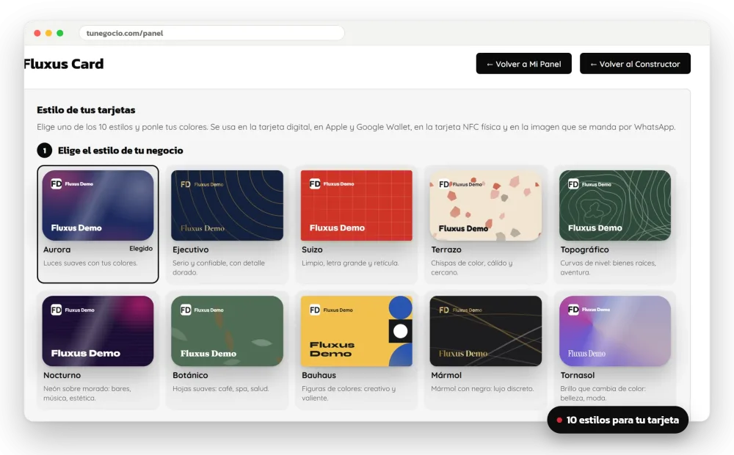Go back with Volver a Mi Panel
The image size is (734, 455).
(524, 64)
